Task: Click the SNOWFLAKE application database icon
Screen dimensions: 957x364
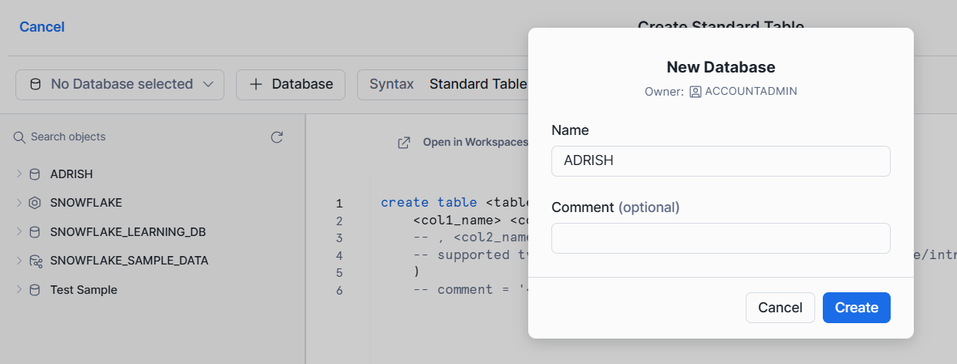Action: (35, 203)
